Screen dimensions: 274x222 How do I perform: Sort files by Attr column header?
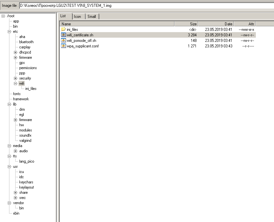coord(245,24)
